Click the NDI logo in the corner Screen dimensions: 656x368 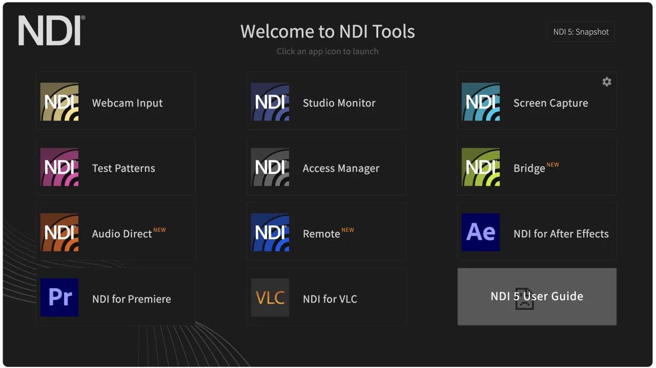pos(52,30)
